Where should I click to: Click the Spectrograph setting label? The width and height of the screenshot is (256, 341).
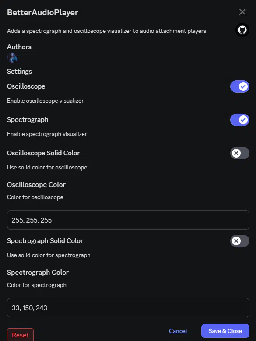click(x=28, y=120)
